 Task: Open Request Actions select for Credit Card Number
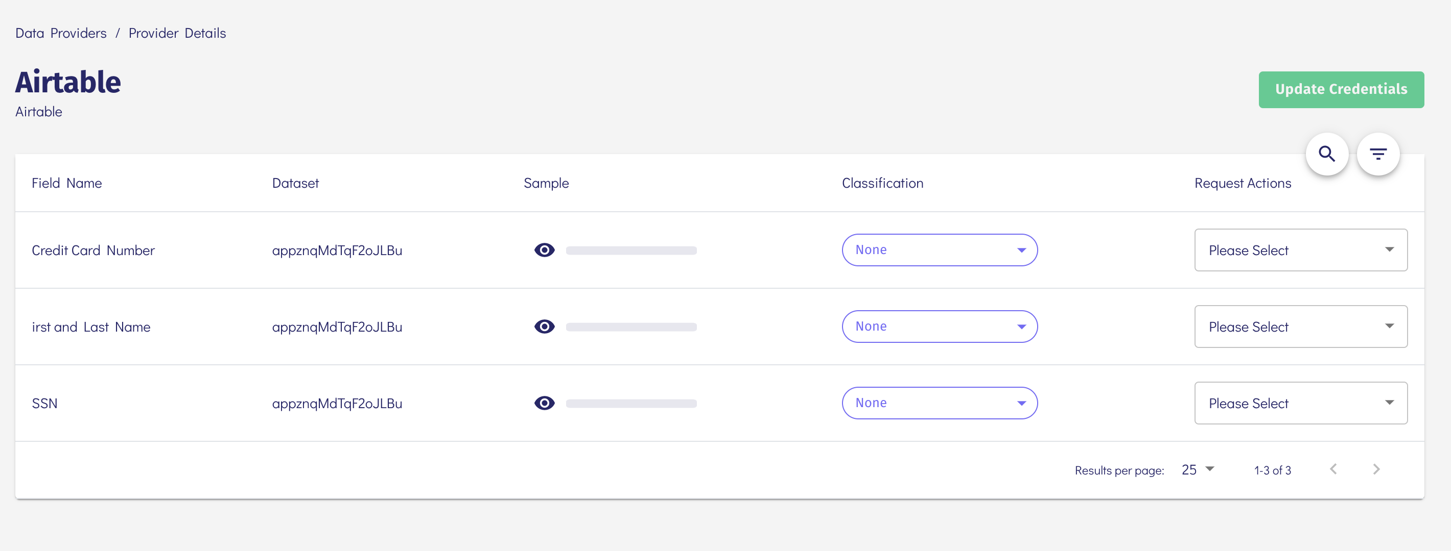click(1301, 250)
